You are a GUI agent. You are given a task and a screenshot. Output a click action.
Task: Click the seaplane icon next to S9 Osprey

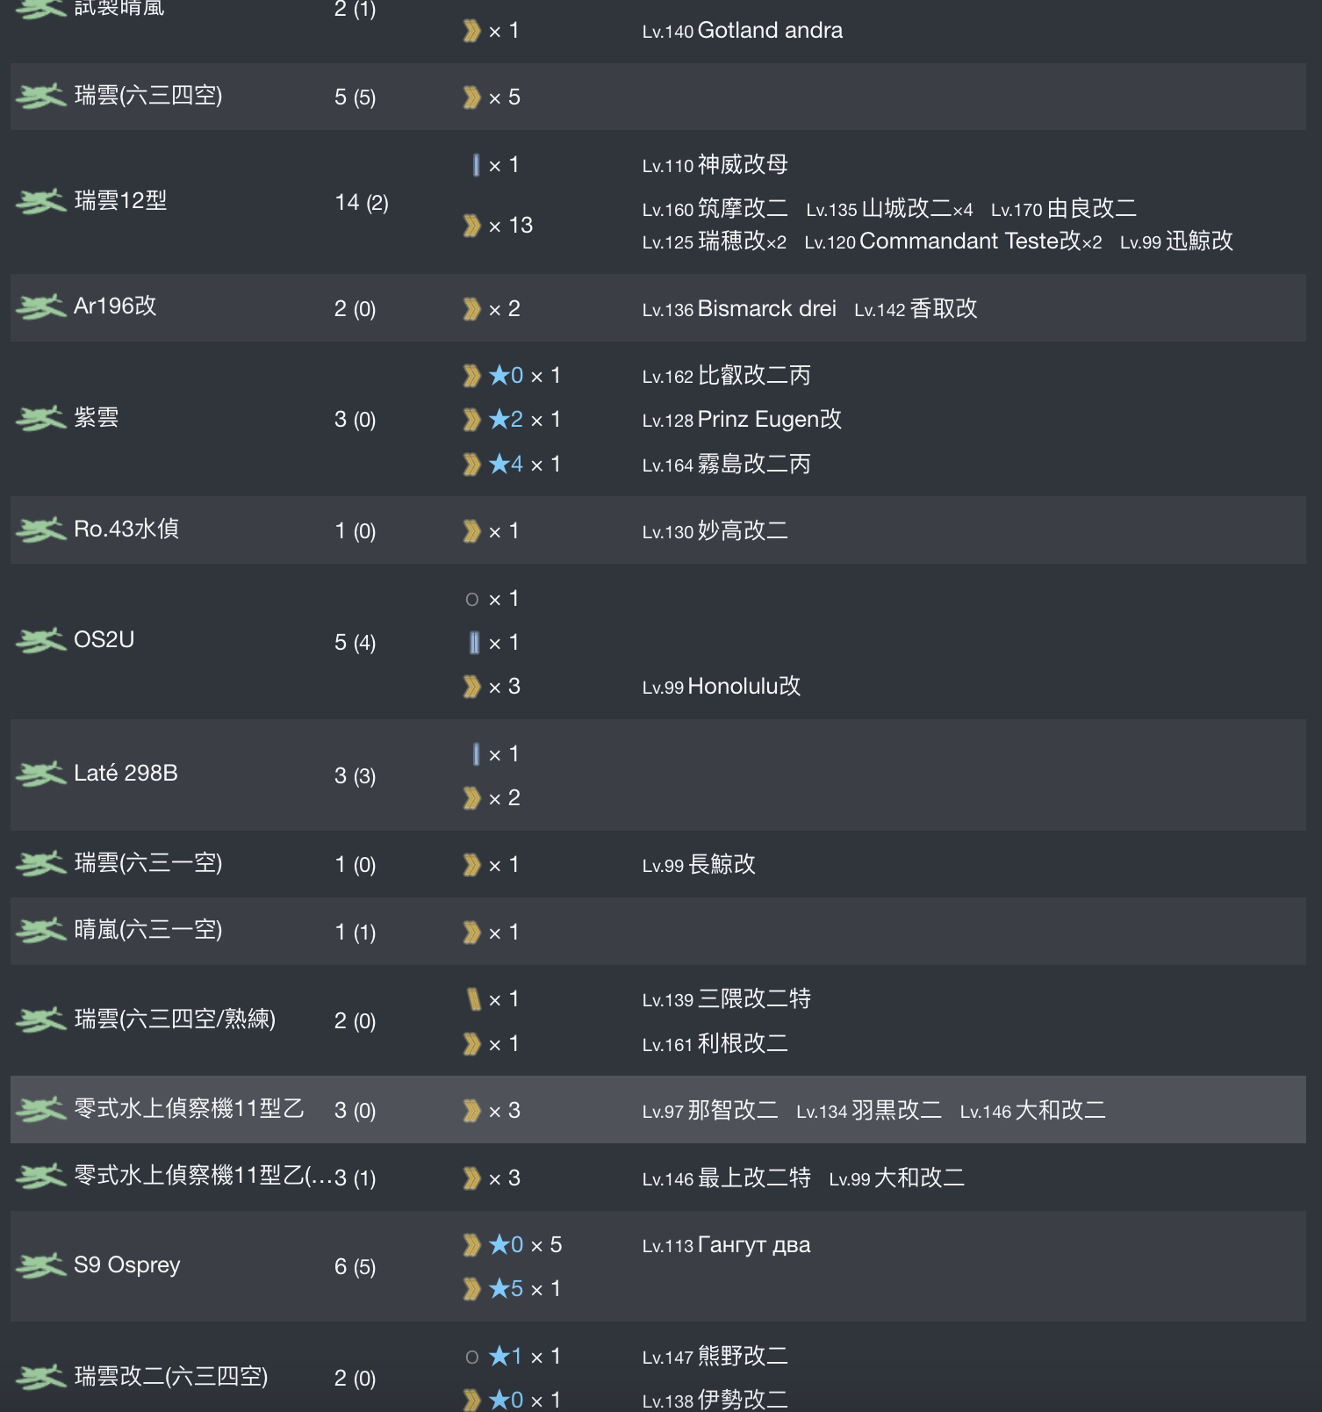[41, 1266]
